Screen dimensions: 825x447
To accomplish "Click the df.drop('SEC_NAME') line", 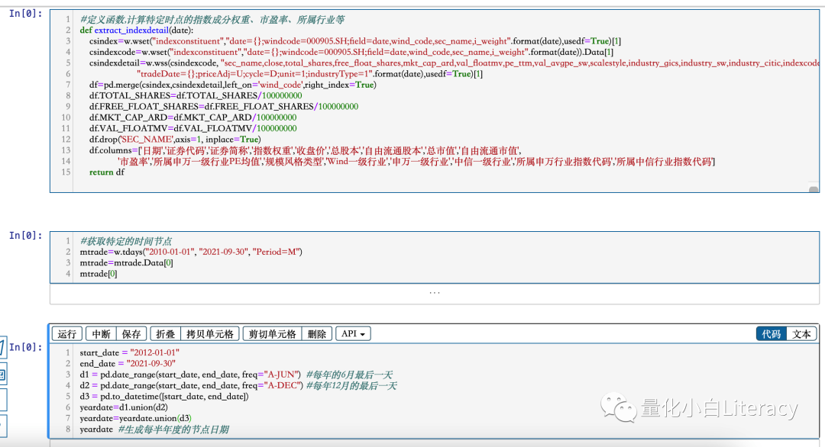I will coord(175,139).
